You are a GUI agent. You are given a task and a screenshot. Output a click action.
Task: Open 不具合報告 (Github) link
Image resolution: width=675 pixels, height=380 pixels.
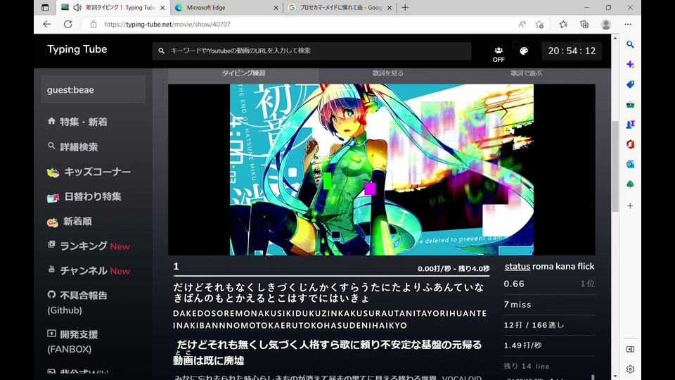click(77, 303)
